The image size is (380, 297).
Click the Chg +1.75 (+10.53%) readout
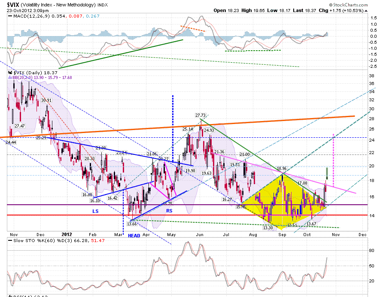click(341, 10)
